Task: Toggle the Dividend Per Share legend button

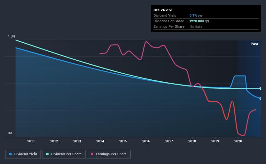Action: click(64, 154)
